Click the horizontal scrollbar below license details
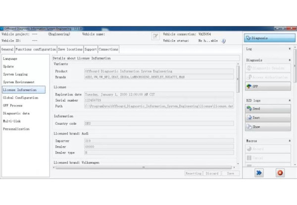Screen dimensions: 297x205 (144, 167)
